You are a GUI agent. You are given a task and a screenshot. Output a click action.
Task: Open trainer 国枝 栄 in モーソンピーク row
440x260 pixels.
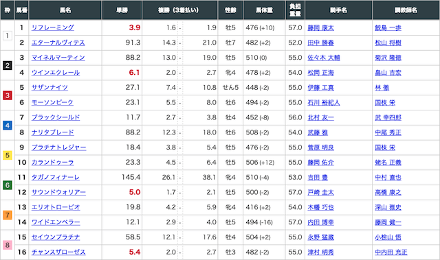click(385, 103)
